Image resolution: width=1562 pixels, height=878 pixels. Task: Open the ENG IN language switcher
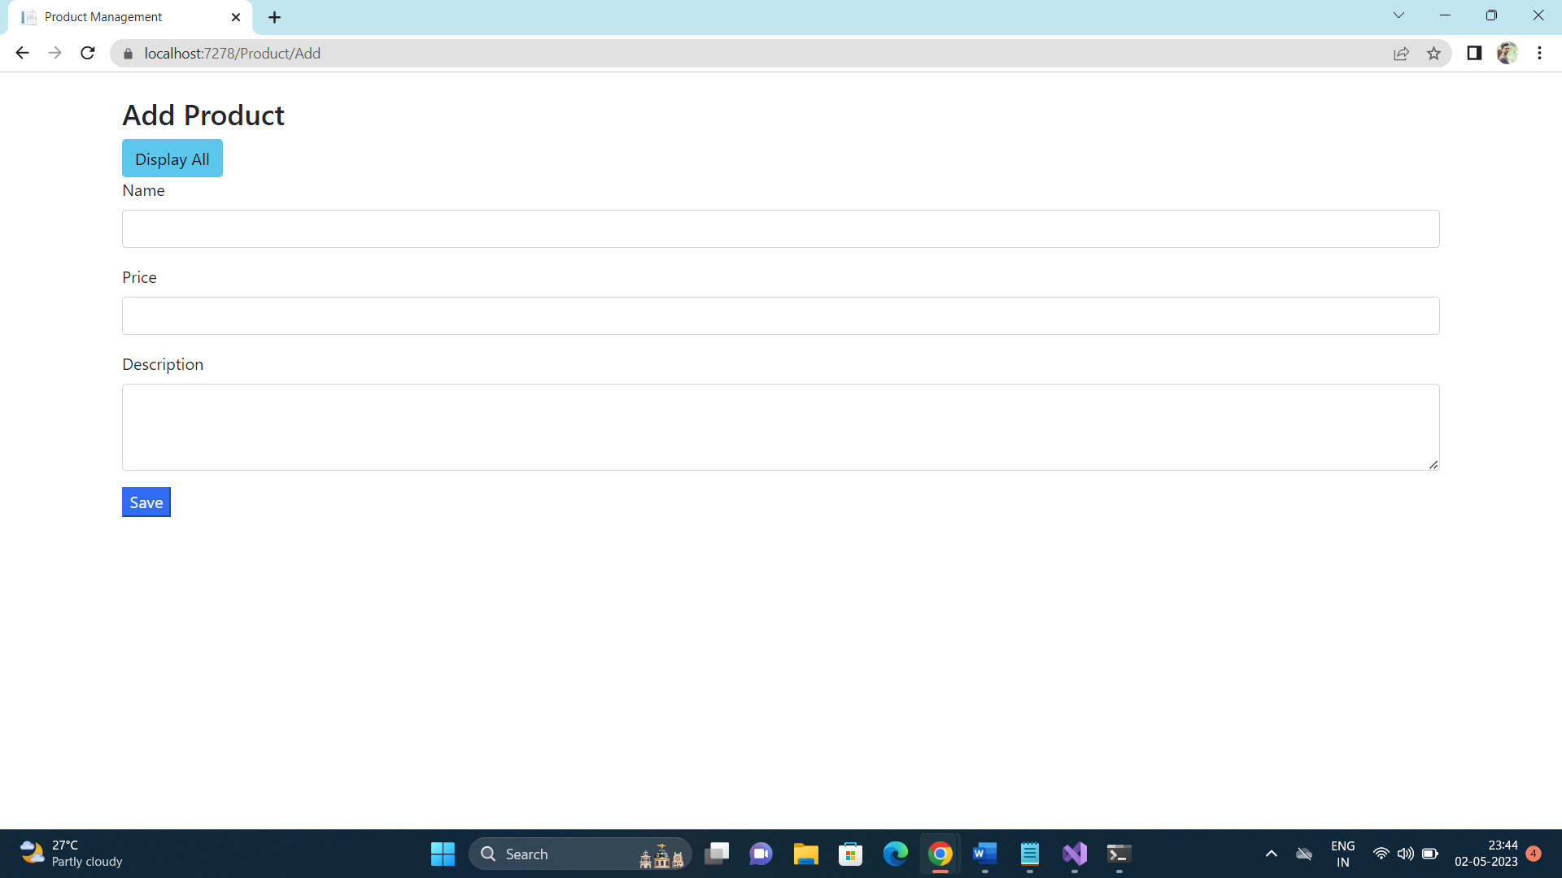point(1342,853)
